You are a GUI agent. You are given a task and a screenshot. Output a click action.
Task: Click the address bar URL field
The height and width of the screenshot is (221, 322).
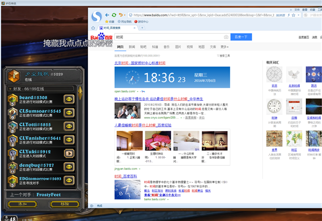tap(204, 15)
